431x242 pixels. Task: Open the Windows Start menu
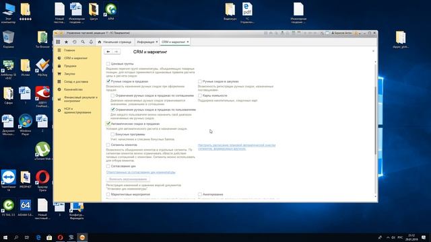(5, 237)
